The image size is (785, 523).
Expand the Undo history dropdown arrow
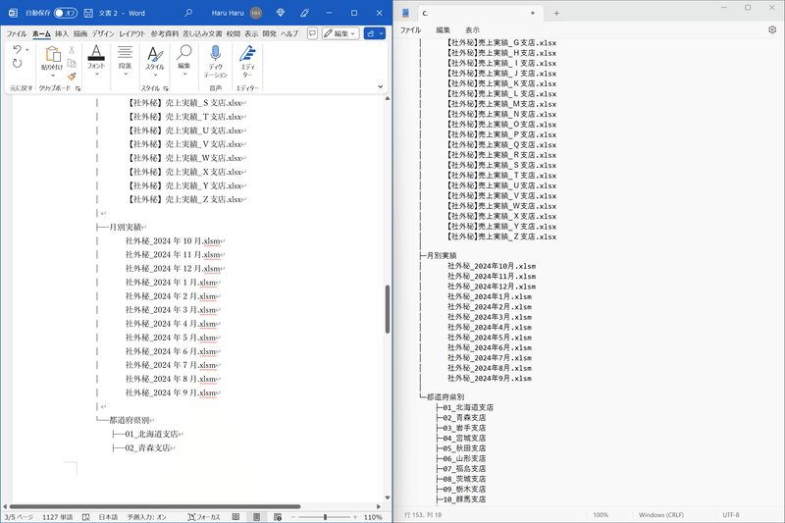click(x=27, y=49)
